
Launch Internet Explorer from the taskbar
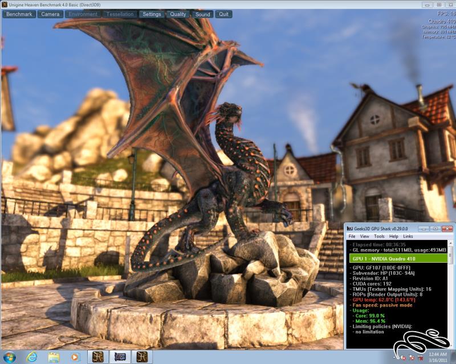tap(32, 357)
